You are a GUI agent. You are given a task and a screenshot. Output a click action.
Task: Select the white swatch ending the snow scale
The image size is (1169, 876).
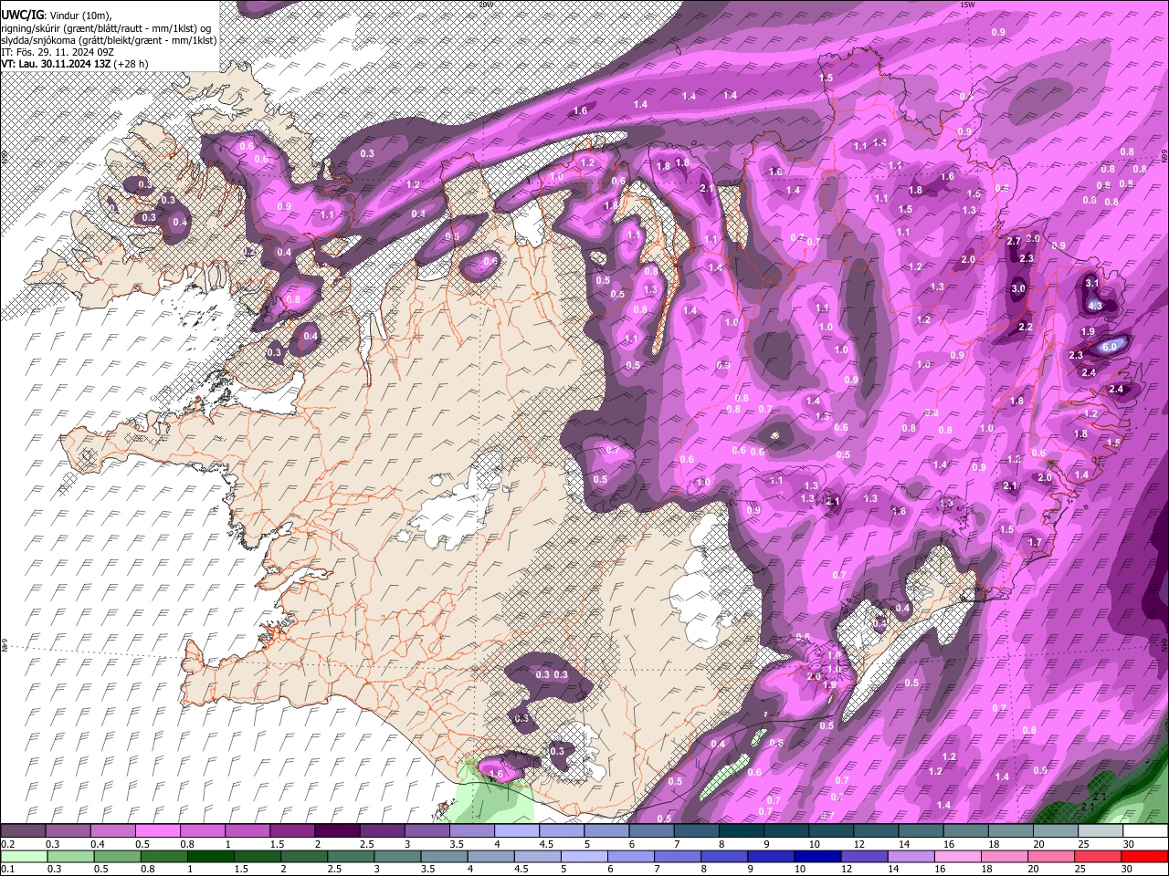tap(1145, 831)
